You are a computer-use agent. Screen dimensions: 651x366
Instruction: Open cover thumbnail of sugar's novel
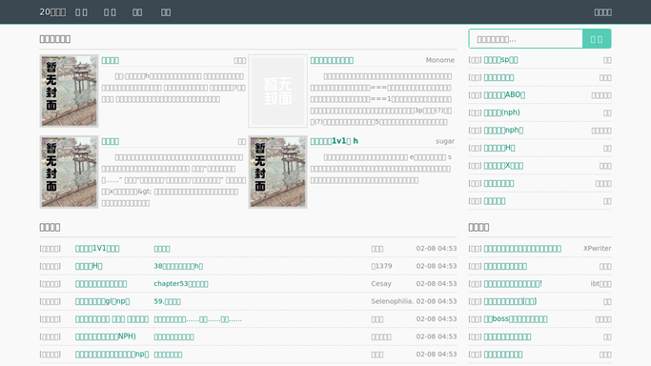[x=277, y=172]
